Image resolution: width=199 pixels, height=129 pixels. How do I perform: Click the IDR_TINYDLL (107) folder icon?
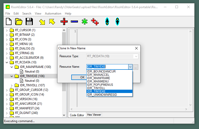pos(17,85)
